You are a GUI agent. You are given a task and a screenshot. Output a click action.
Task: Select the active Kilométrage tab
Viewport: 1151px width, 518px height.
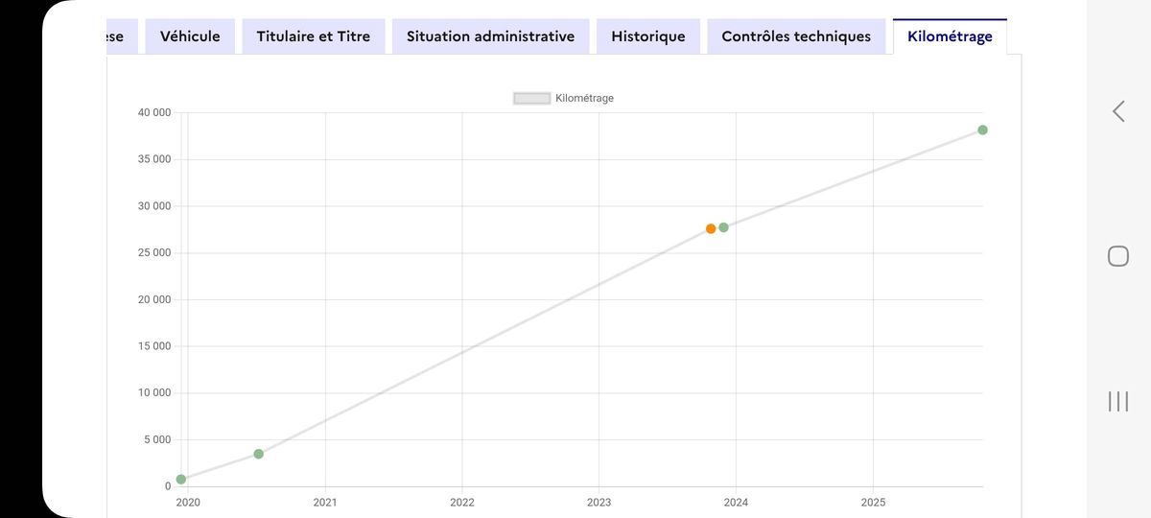950,36
